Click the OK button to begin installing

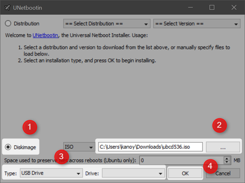click(x=185, y=173)
